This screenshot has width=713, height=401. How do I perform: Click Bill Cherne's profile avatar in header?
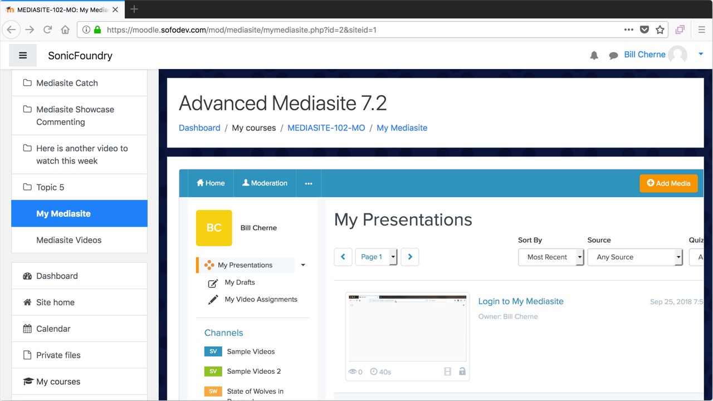(x=678, y=55)
